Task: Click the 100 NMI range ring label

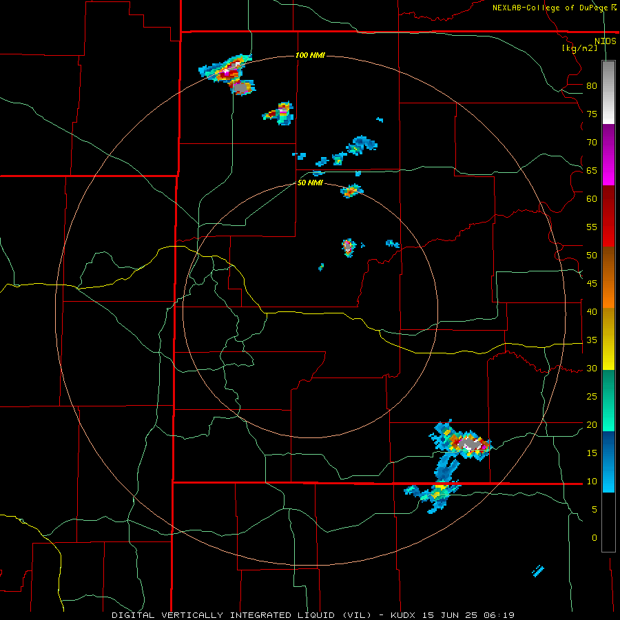Action: pos(311,55)
